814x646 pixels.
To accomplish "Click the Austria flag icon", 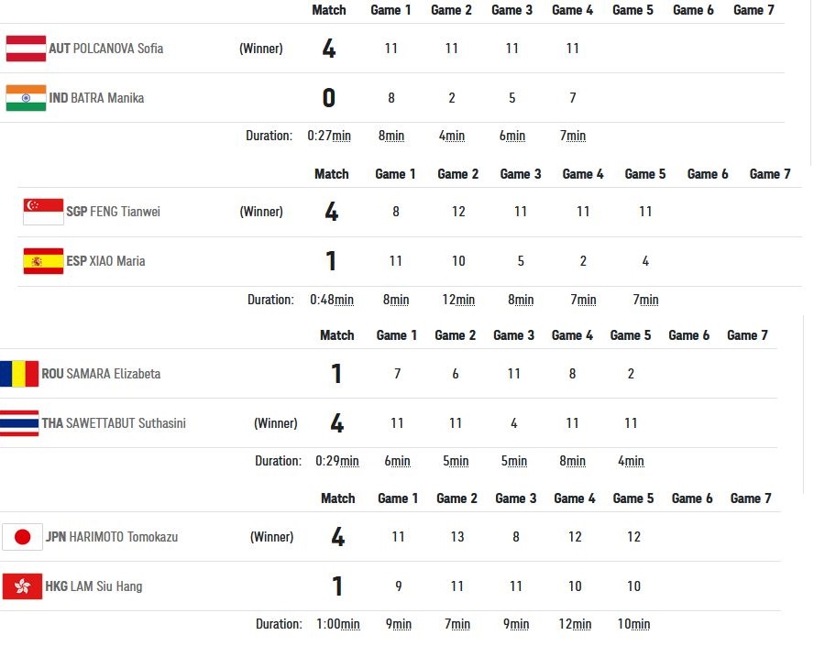I will (x=26, y=49).
